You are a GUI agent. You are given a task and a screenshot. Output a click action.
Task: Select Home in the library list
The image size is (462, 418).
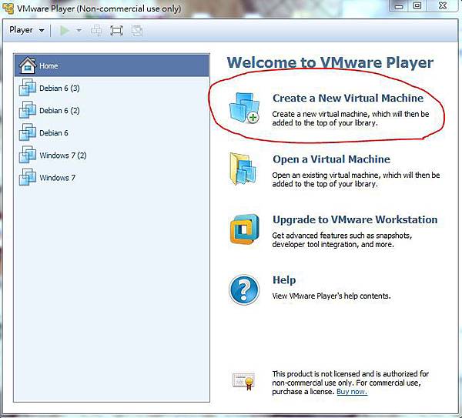coord(112,65)
